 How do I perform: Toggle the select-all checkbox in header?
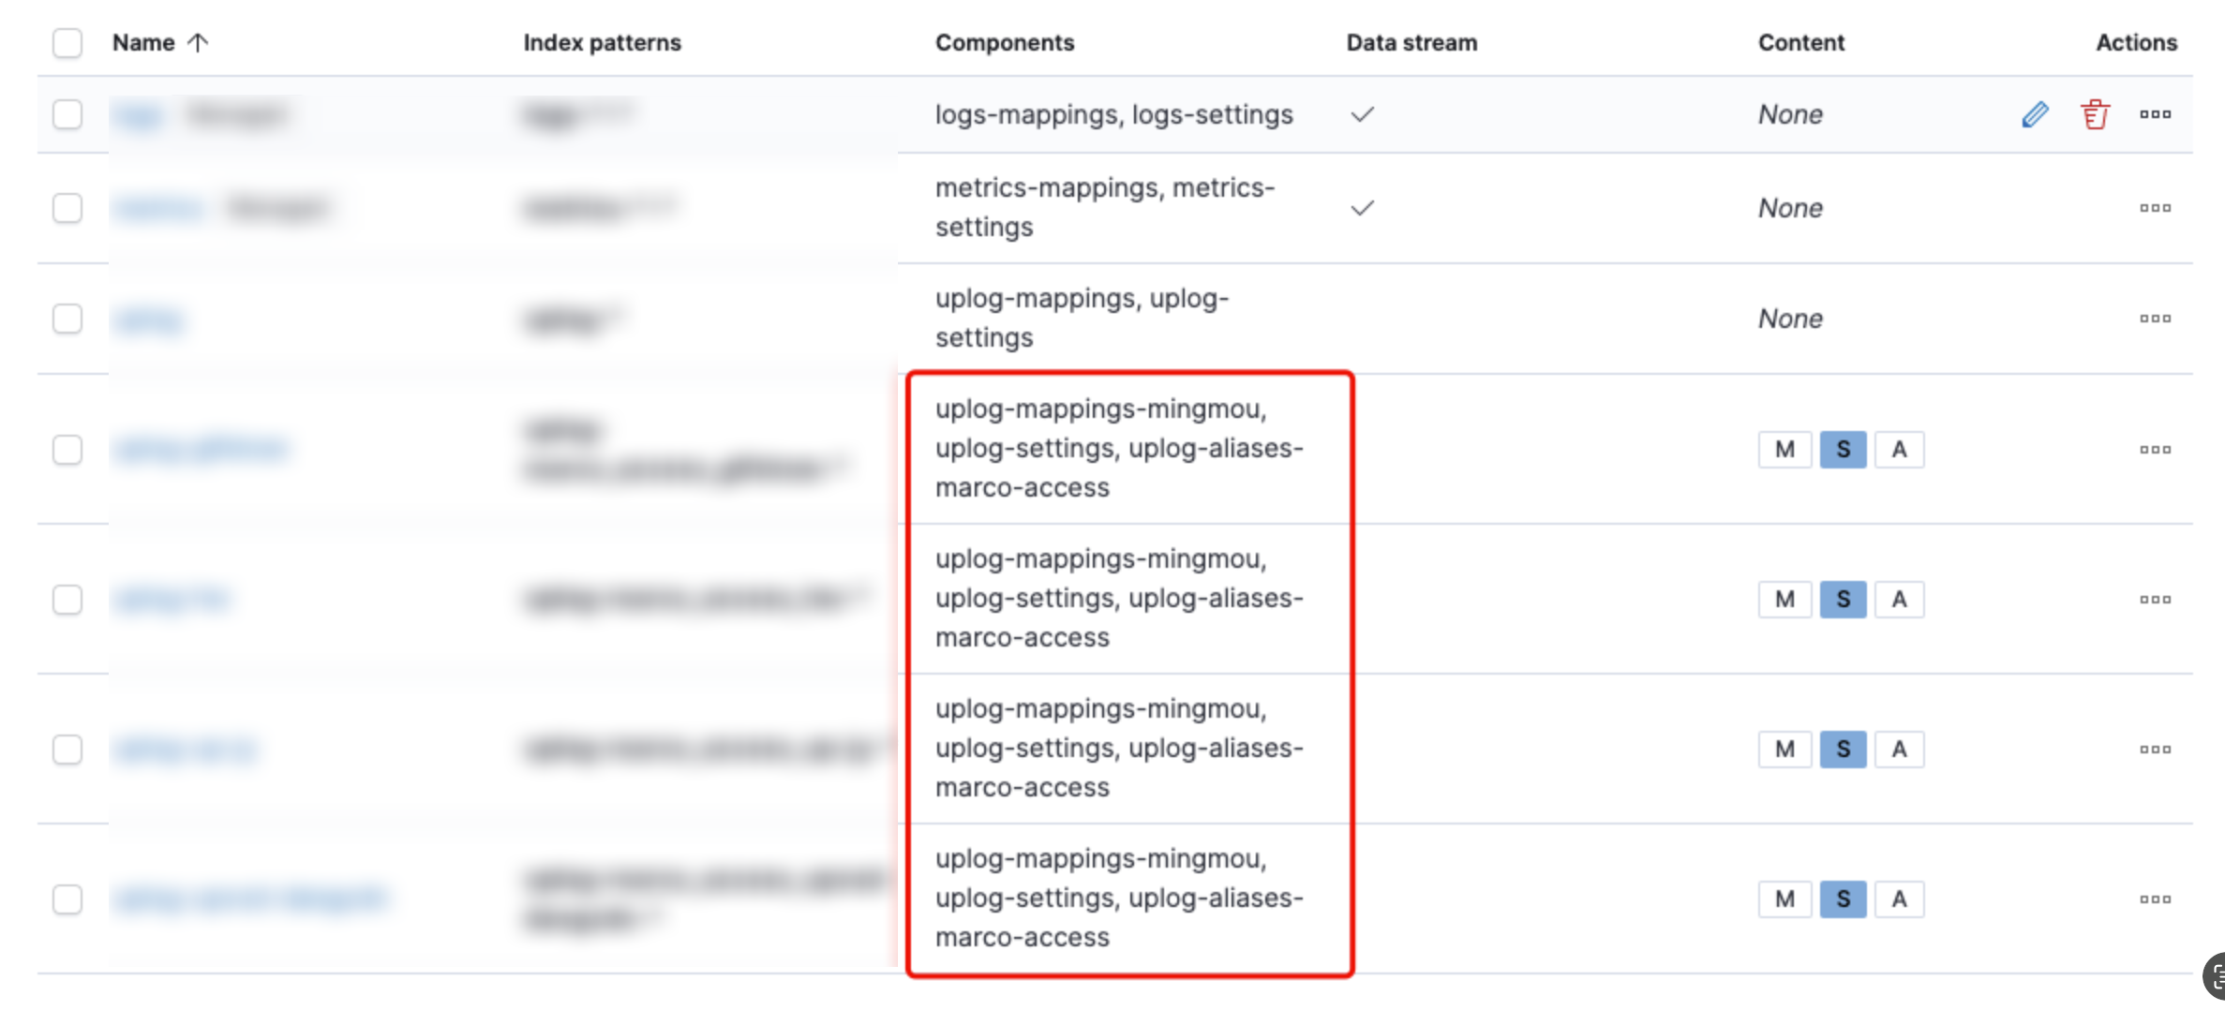point(67,43)
